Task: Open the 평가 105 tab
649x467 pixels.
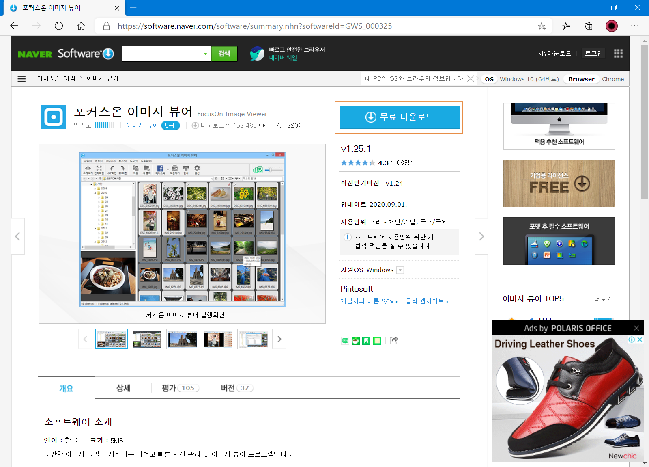Action: (x=180, y=388)
